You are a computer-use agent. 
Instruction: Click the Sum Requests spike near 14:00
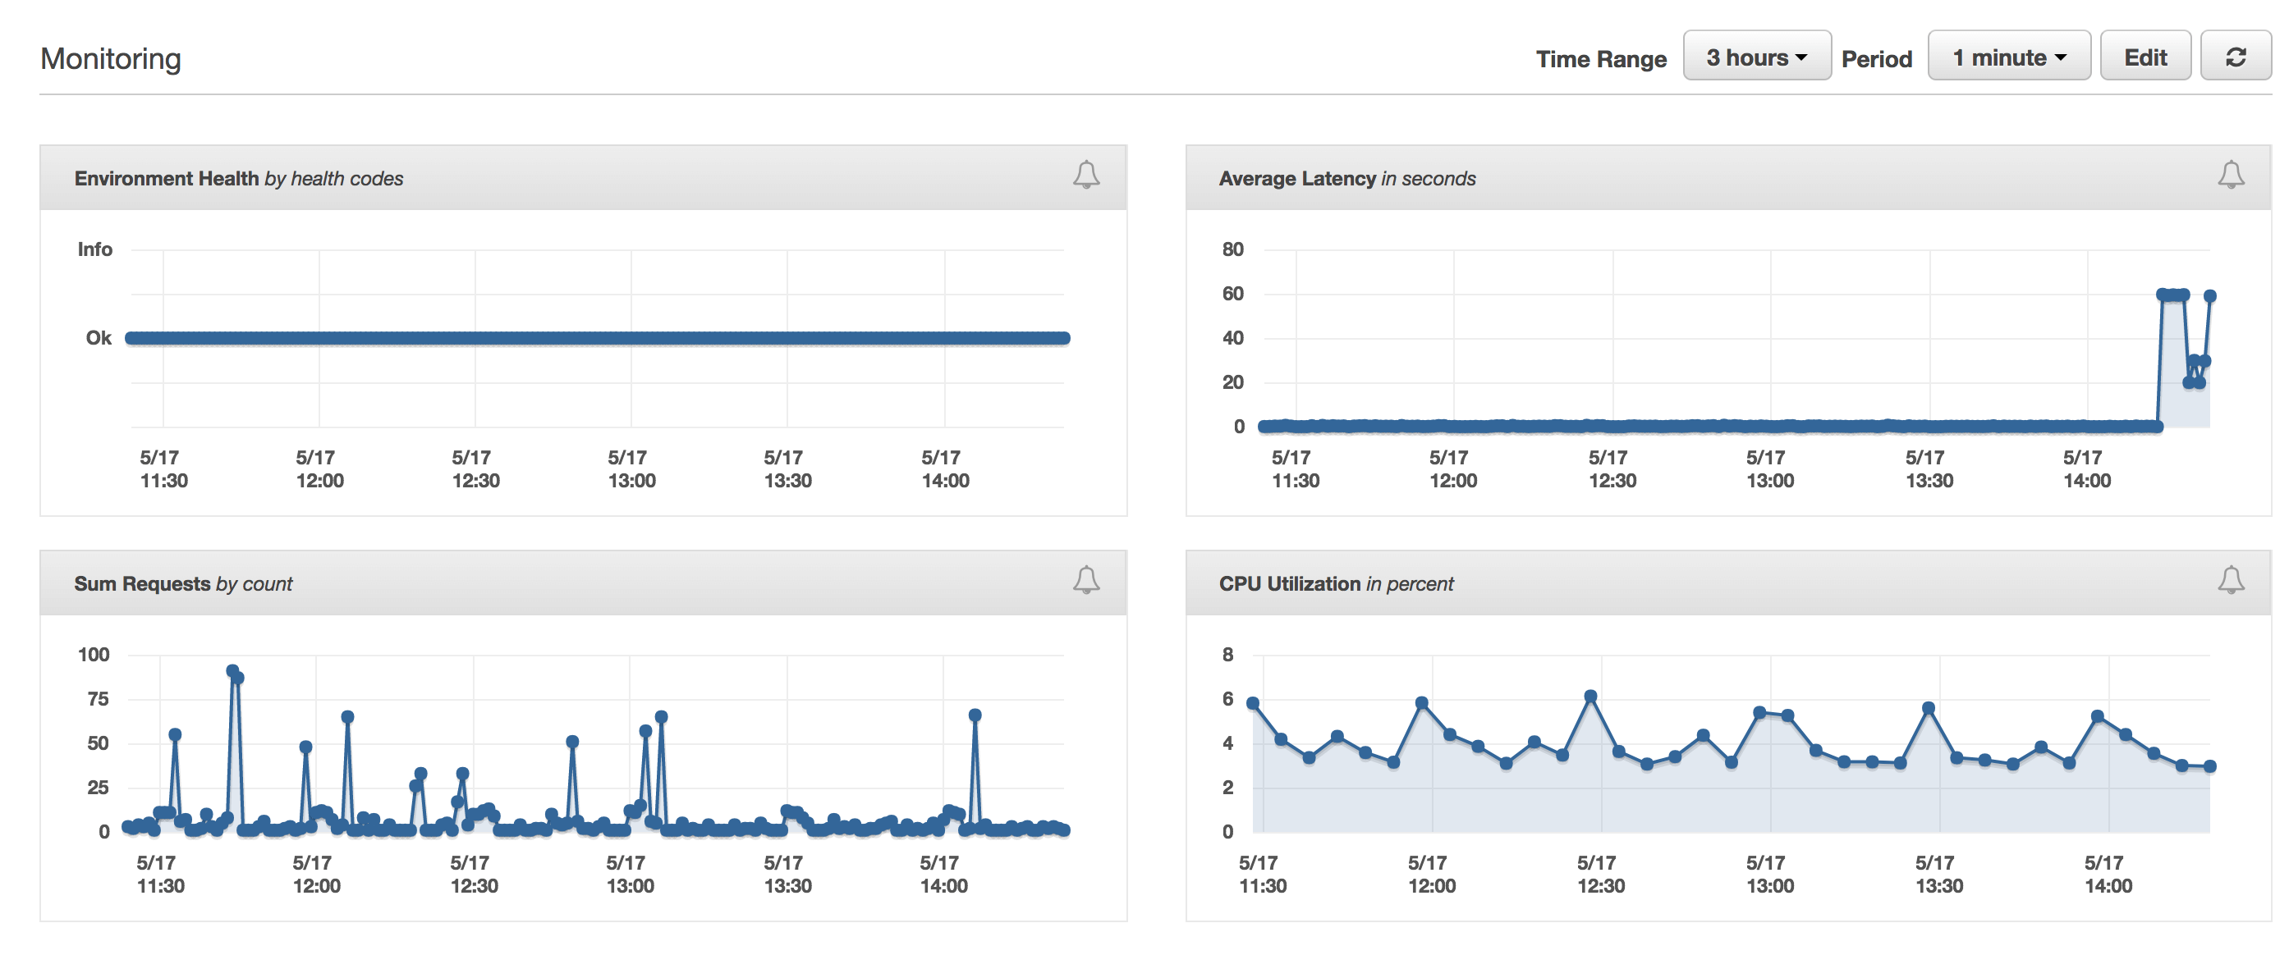point(975,715)
